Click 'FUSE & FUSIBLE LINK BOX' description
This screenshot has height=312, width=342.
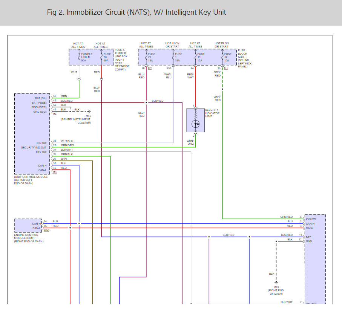(122, 60)
